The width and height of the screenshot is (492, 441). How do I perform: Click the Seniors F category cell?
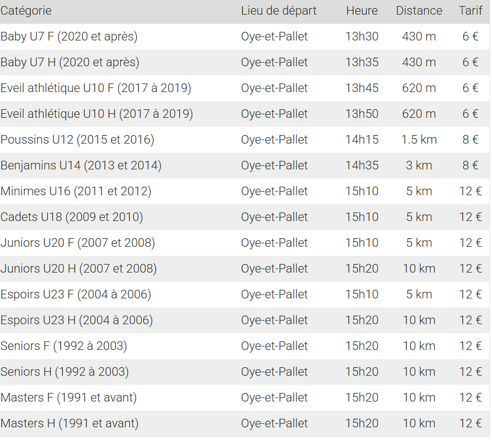point(64,346)
